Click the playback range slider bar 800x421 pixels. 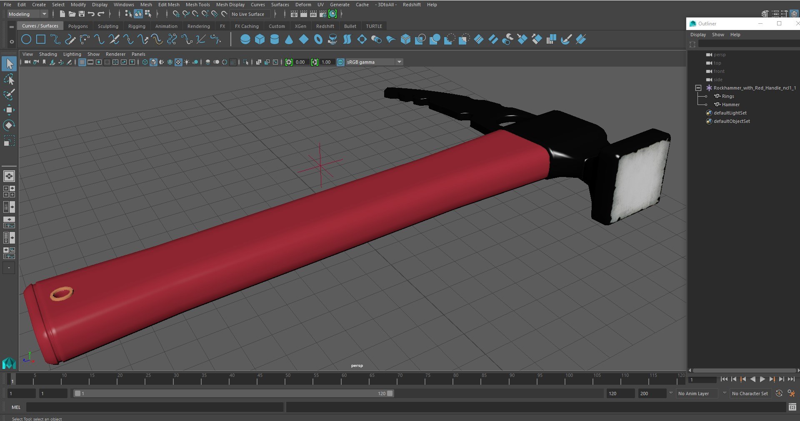(x=233, y=394)
